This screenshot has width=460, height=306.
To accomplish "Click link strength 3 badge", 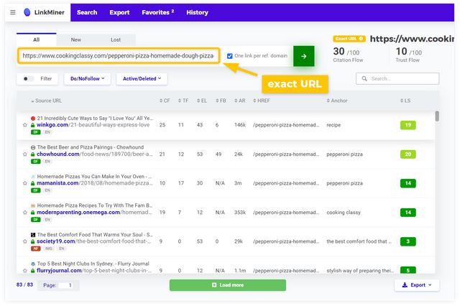I will tap(408, 241).
